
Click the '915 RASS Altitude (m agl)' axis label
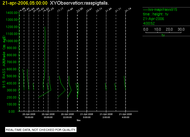[4, 62]
